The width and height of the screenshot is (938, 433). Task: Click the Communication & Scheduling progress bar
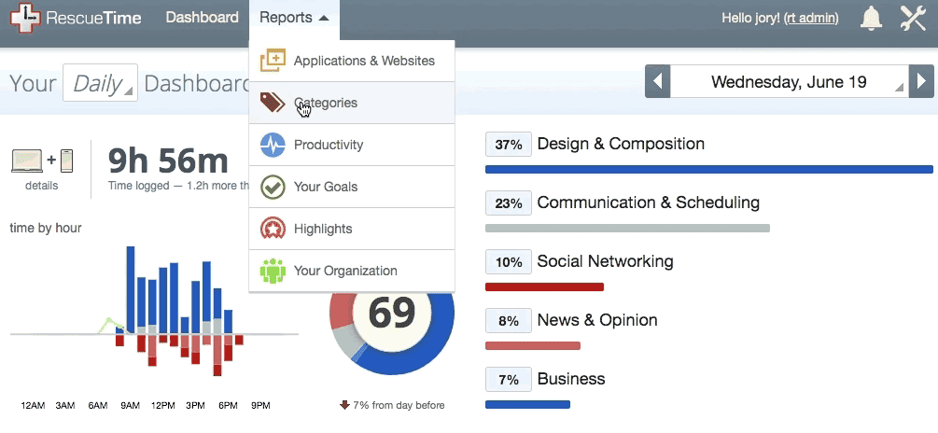tap(627, 228)
